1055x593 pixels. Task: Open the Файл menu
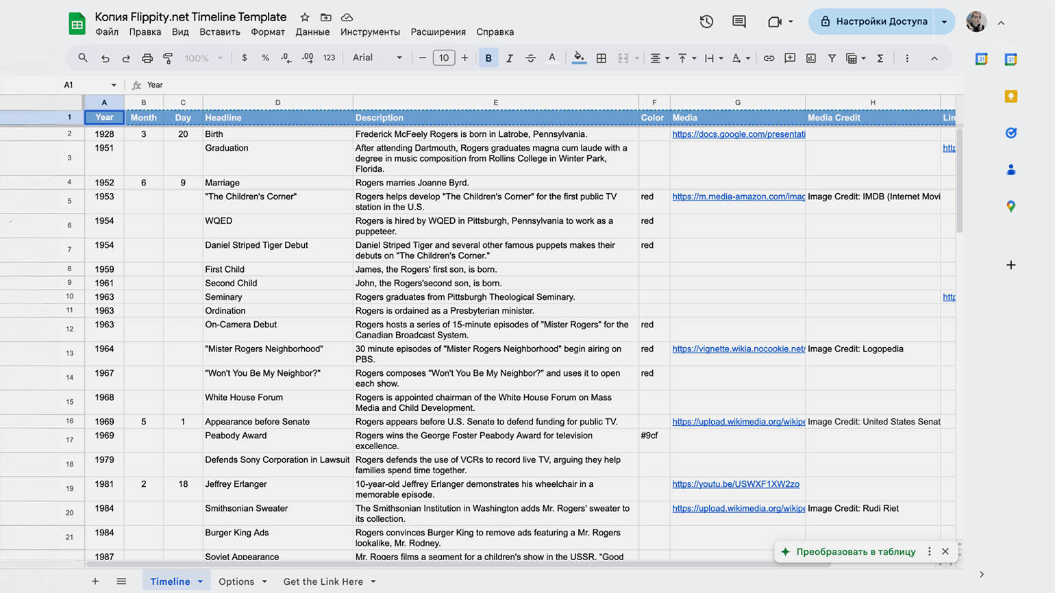coord(107,32)
